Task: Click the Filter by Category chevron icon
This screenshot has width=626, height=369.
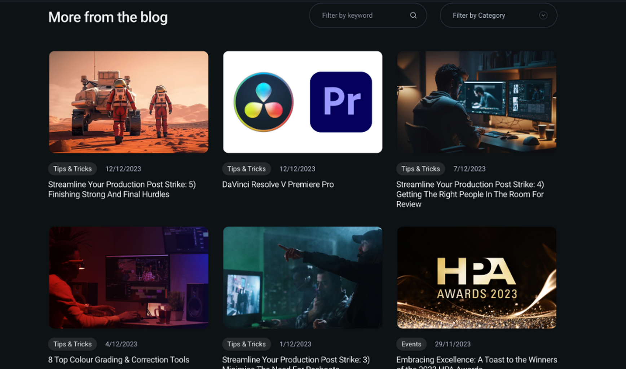Action: coord(543,15)
